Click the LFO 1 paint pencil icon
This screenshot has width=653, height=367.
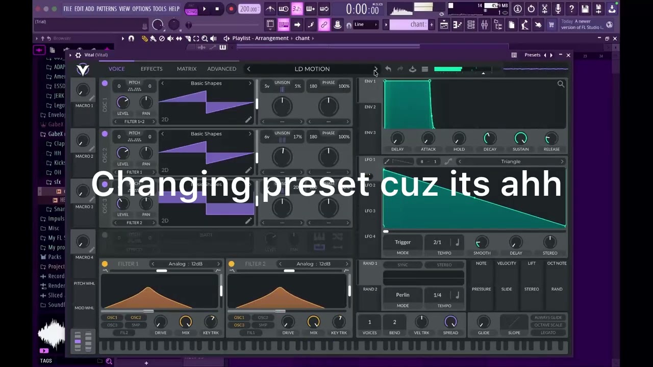(x=387, y=162)
